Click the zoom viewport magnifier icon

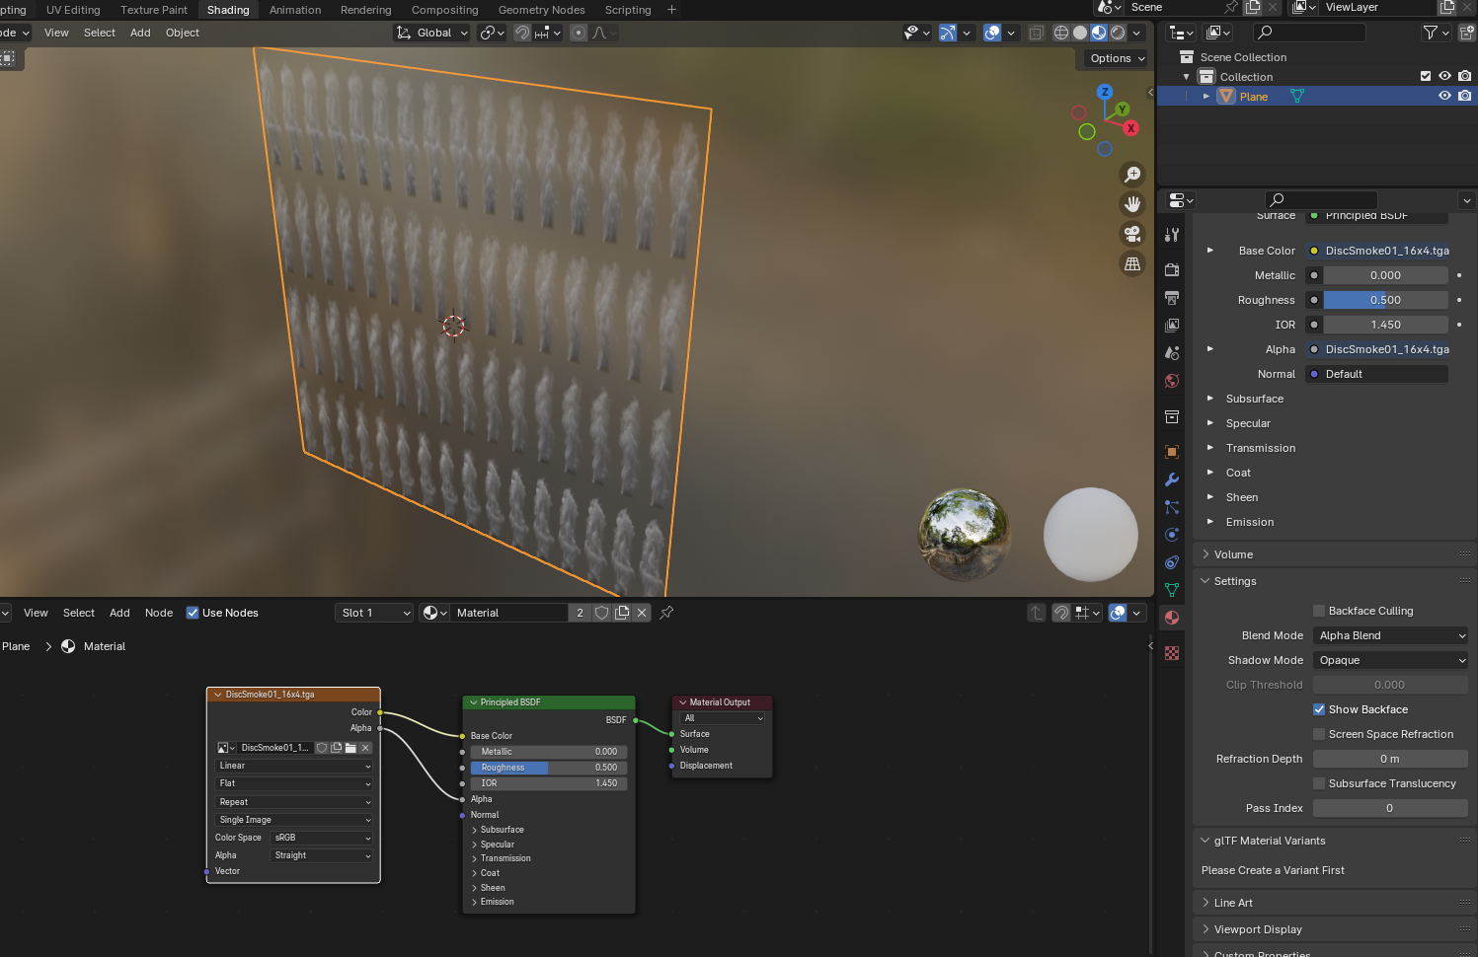(1132, 175)
